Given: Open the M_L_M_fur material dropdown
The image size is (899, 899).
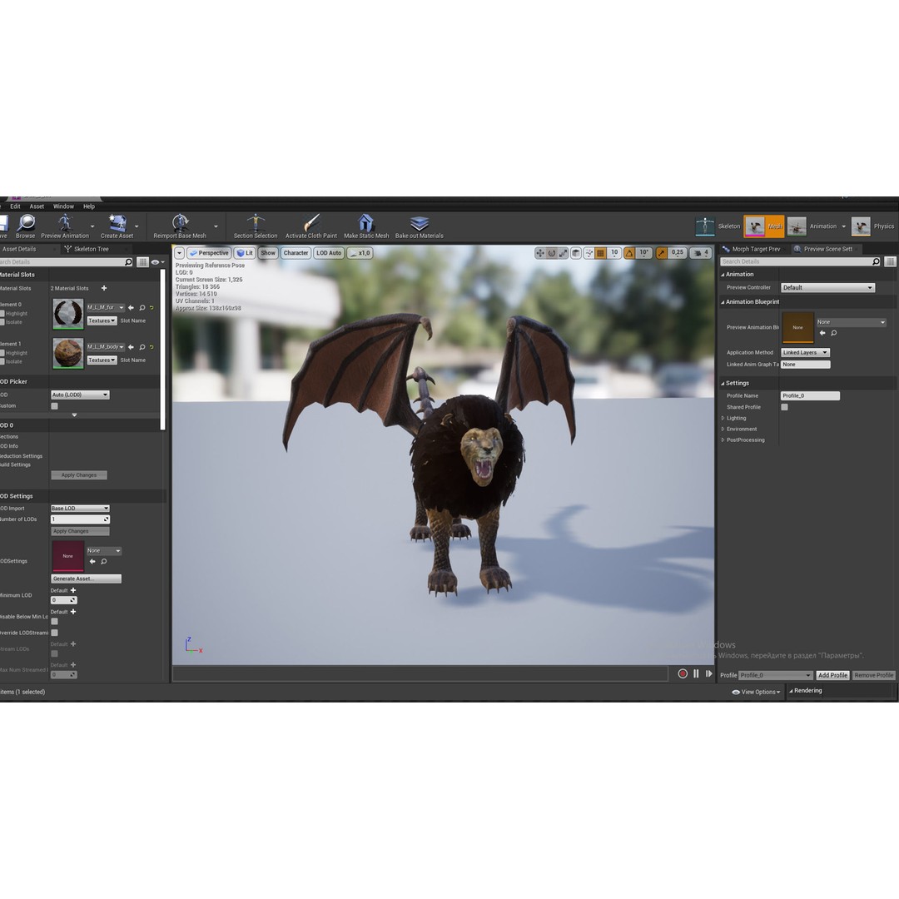Looking at the screenshot, I should (x=106, y=308).
